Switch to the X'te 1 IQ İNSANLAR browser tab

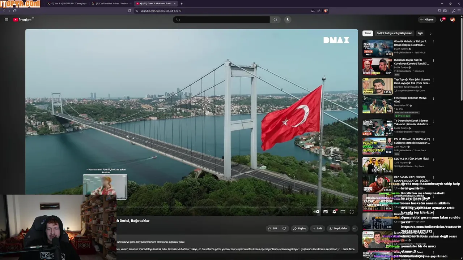67,4
